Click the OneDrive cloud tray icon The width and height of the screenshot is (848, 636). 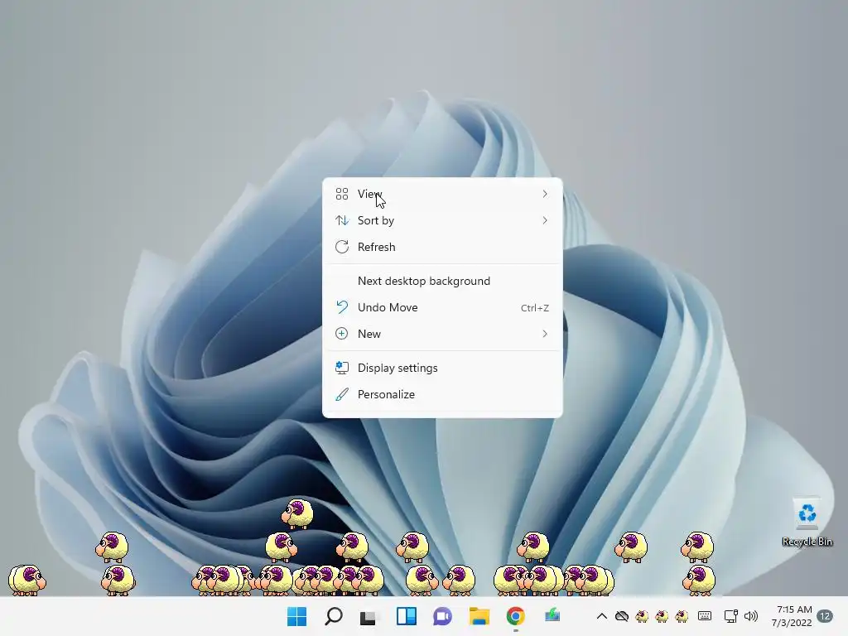622,616
